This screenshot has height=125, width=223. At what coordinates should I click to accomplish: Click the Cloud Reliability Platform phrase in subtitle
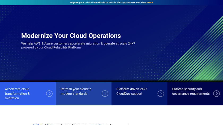click(x=62, y=48)
